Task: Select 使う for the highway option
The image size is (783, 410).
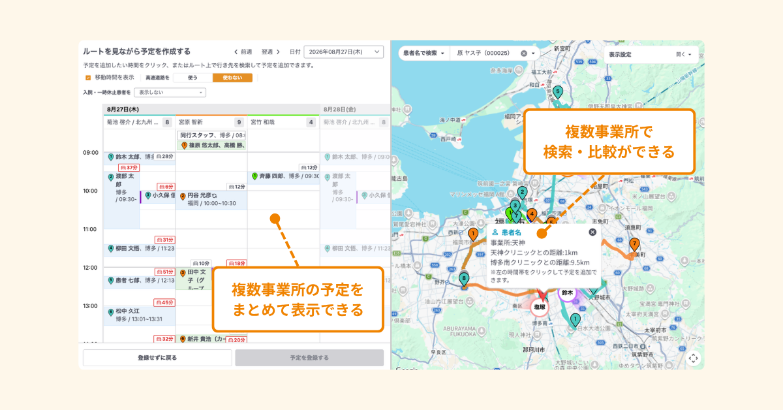Action: [x=192, y=77]
